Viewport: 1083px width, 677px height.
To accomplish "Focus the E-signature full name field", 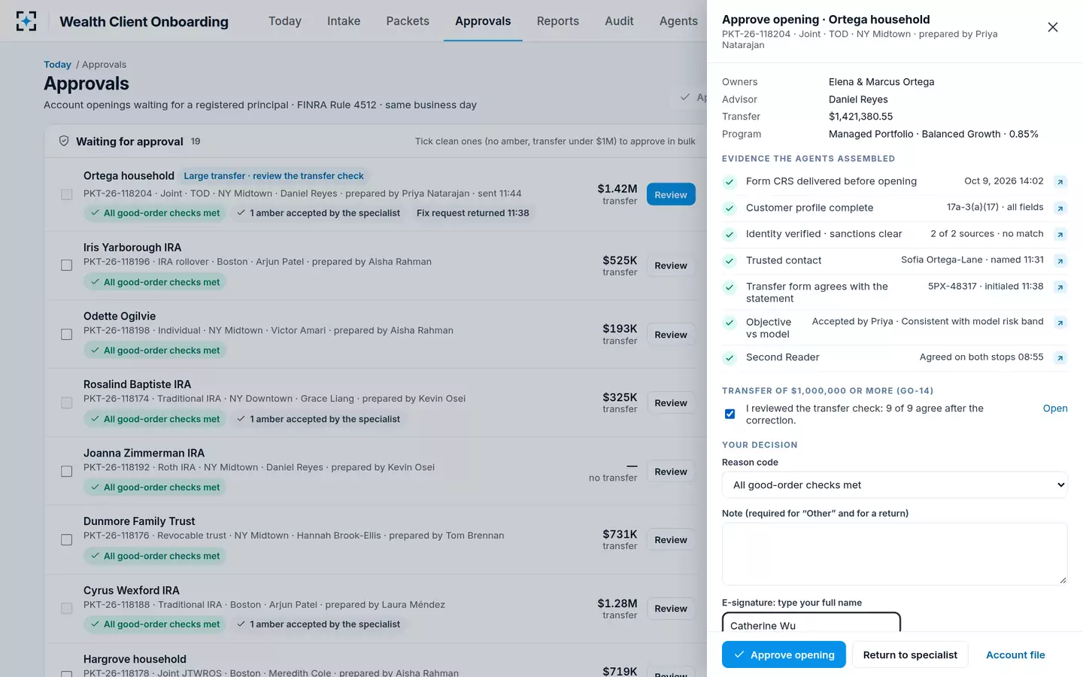I will tap(811, 623).
